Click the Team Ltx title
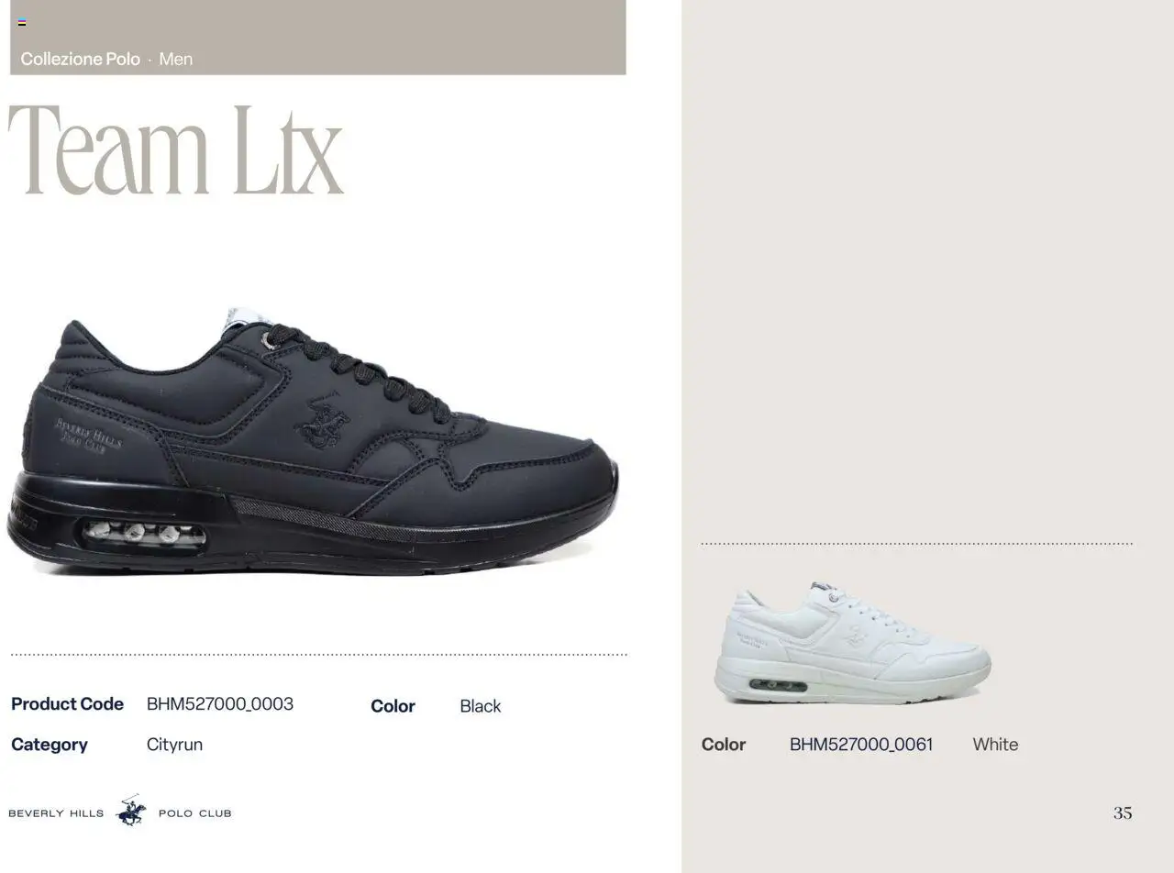This screenshot has width=1174, height=873. [175, 149]
